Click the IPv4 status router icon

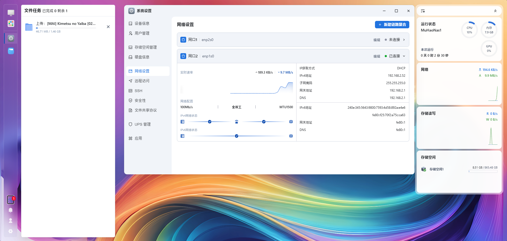[237, 122]
